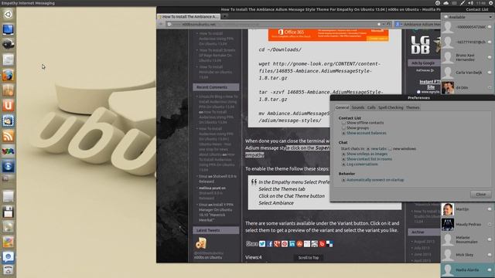Image resolution: width=495 pixels, height=278 pixels.
Task: Open the Ubuntu One launcher icon
Action: coord(8,105)
